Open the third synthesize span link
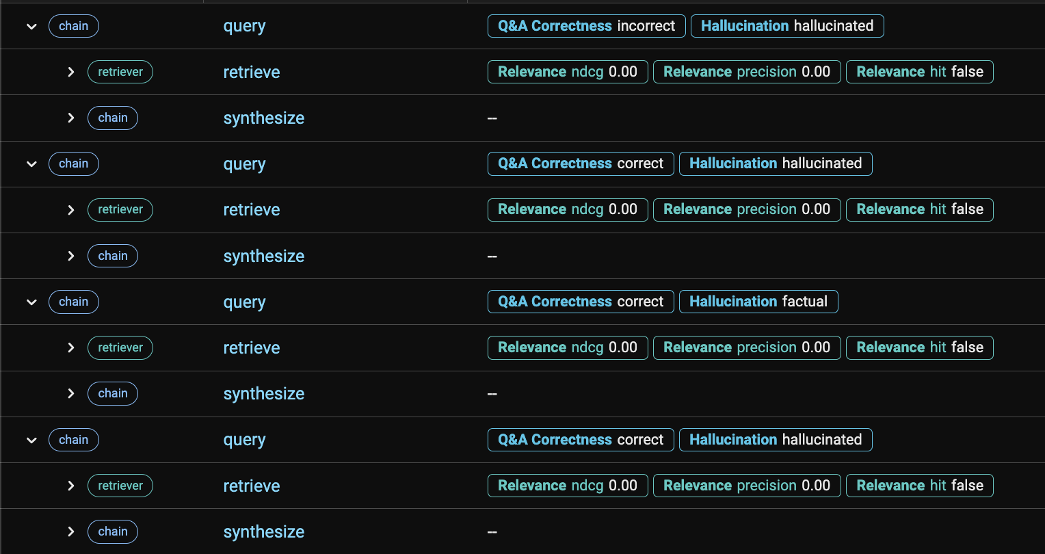 pyautogui.click(x=264, y=394)
